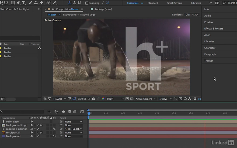237x148 pixels.
Task: Open the Background + Tracked Logo breadcrumb
Action: (x=79, y=15)
